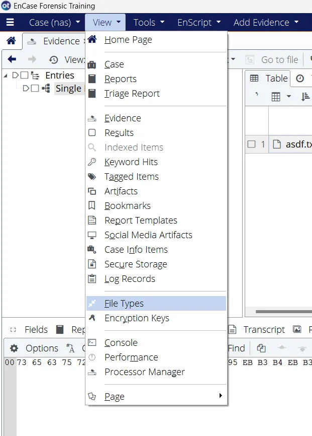Click the Keyword Hits key icon

(92, 162)
